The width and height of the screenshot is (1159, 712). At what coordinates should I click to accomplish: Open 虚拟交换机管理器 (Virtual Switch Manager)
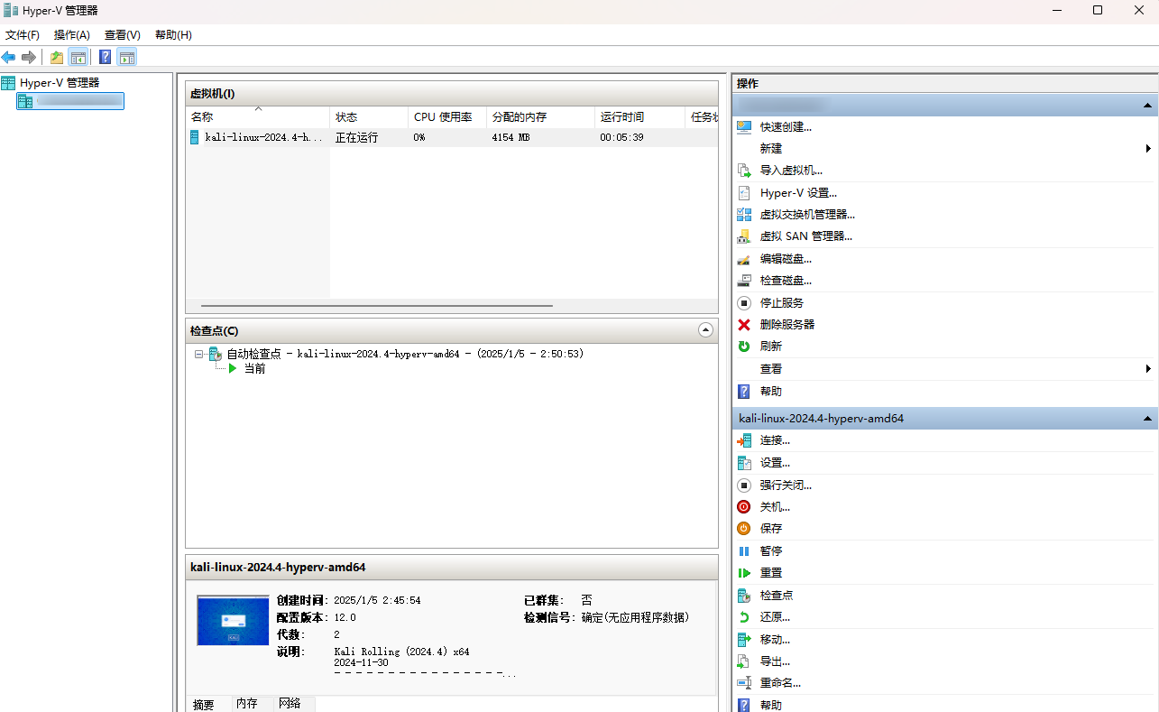[x=806, y=215]
